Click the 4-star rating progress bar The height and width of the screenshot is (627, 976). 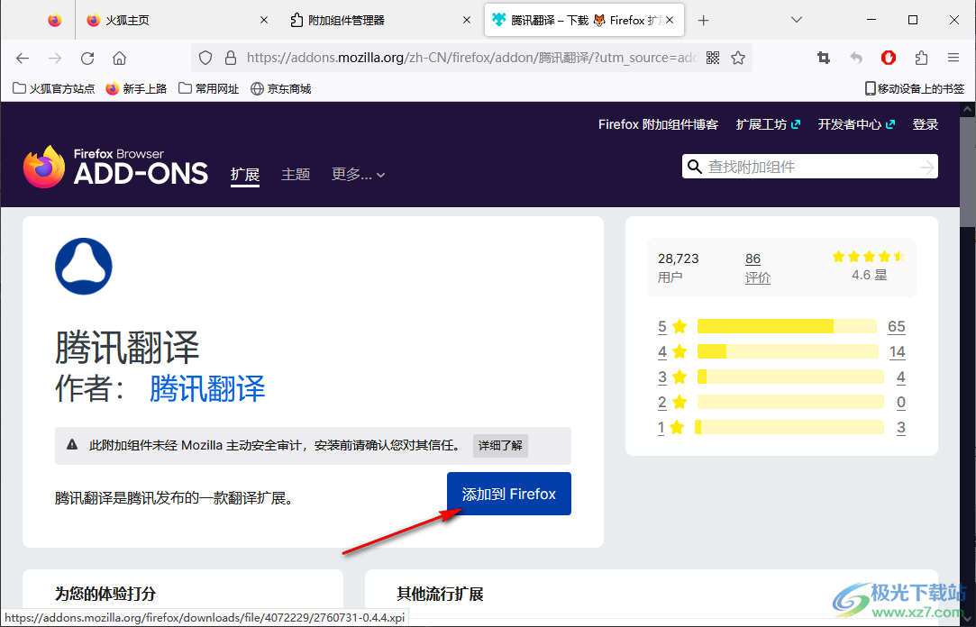click(788, 351)
